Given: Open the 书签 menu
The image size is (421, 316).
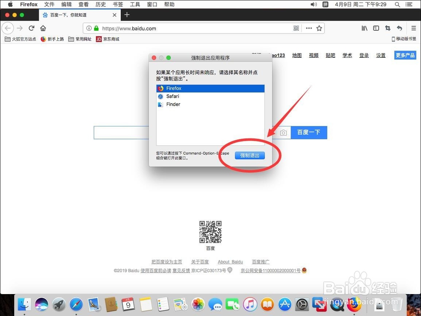Looking at the screenshot, I should click(x=118, y=4).
